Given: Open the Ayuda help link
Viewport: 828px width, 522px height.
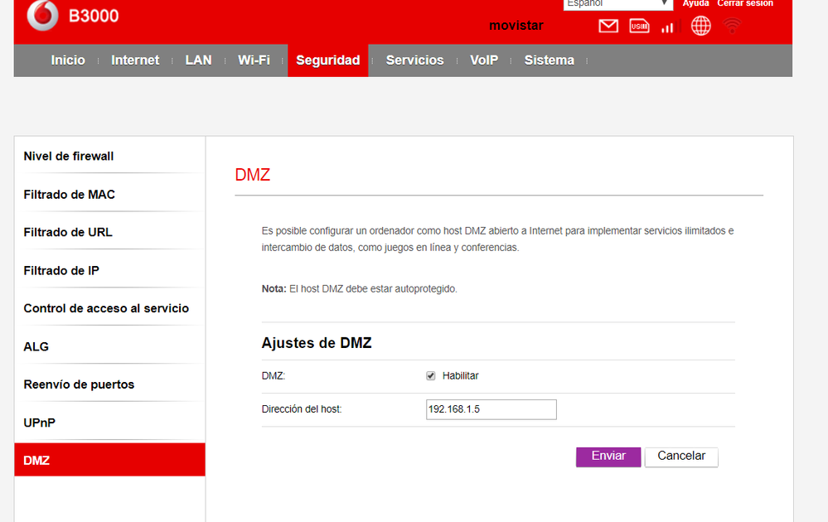Looking at the screenshot, I should [x=695, y=3].
